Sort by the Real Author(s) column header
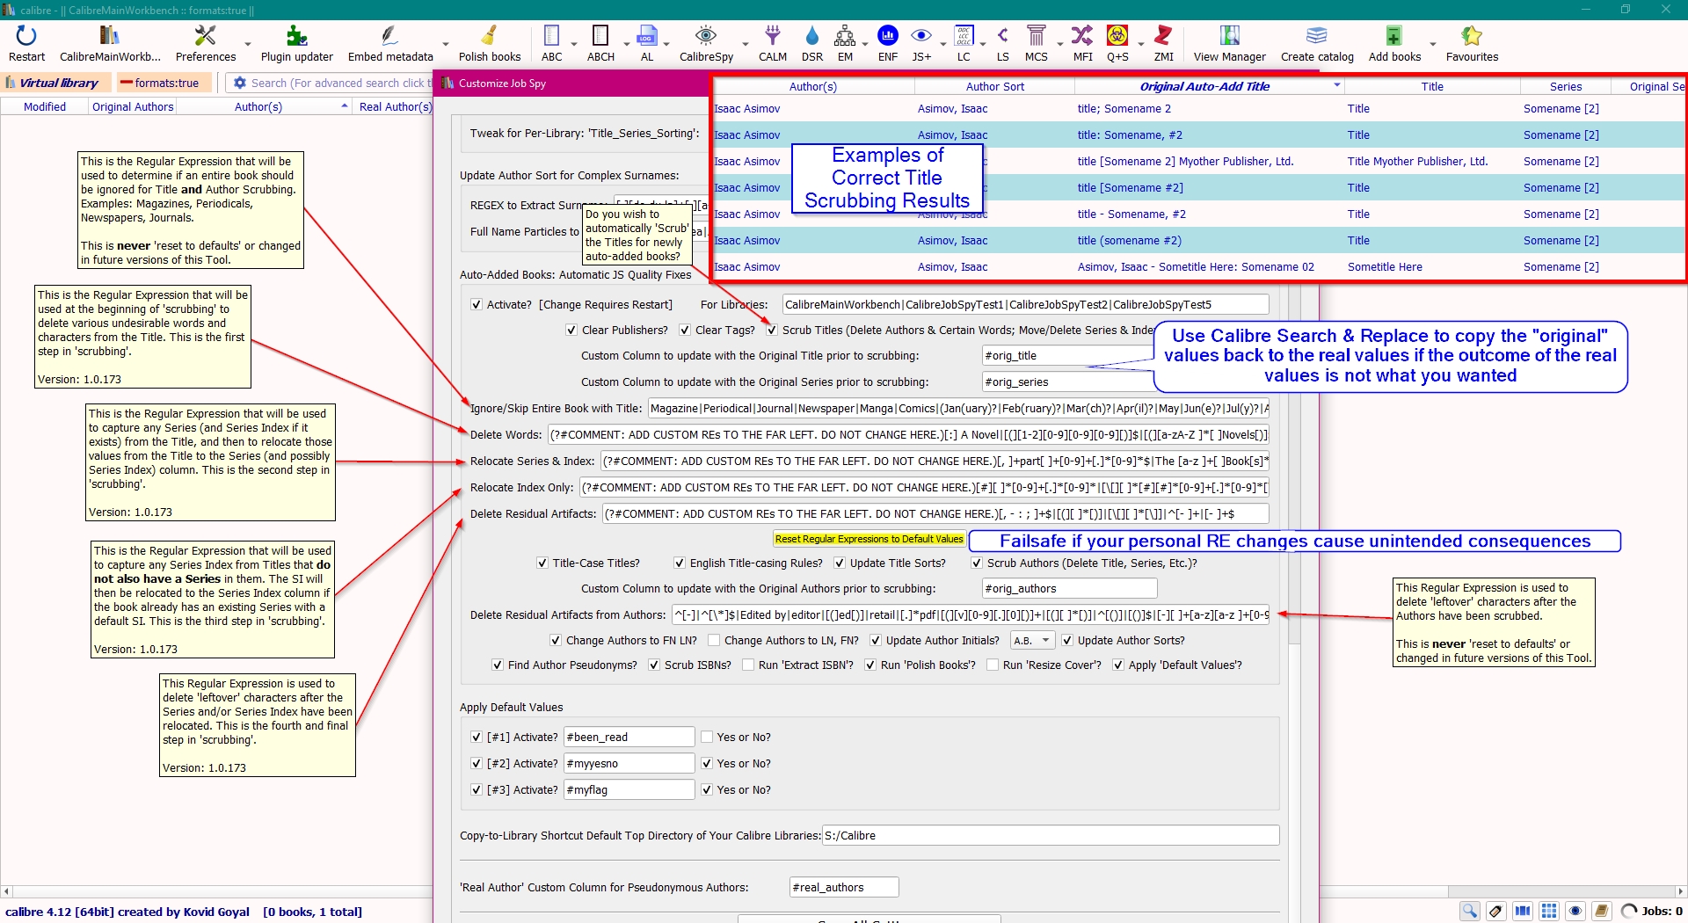This screenshot has height=923, width=1688. click(395, 107)
